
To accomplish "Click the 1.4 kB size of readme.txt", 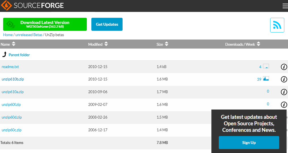I will pyautogui.click(x=161, y=67).
